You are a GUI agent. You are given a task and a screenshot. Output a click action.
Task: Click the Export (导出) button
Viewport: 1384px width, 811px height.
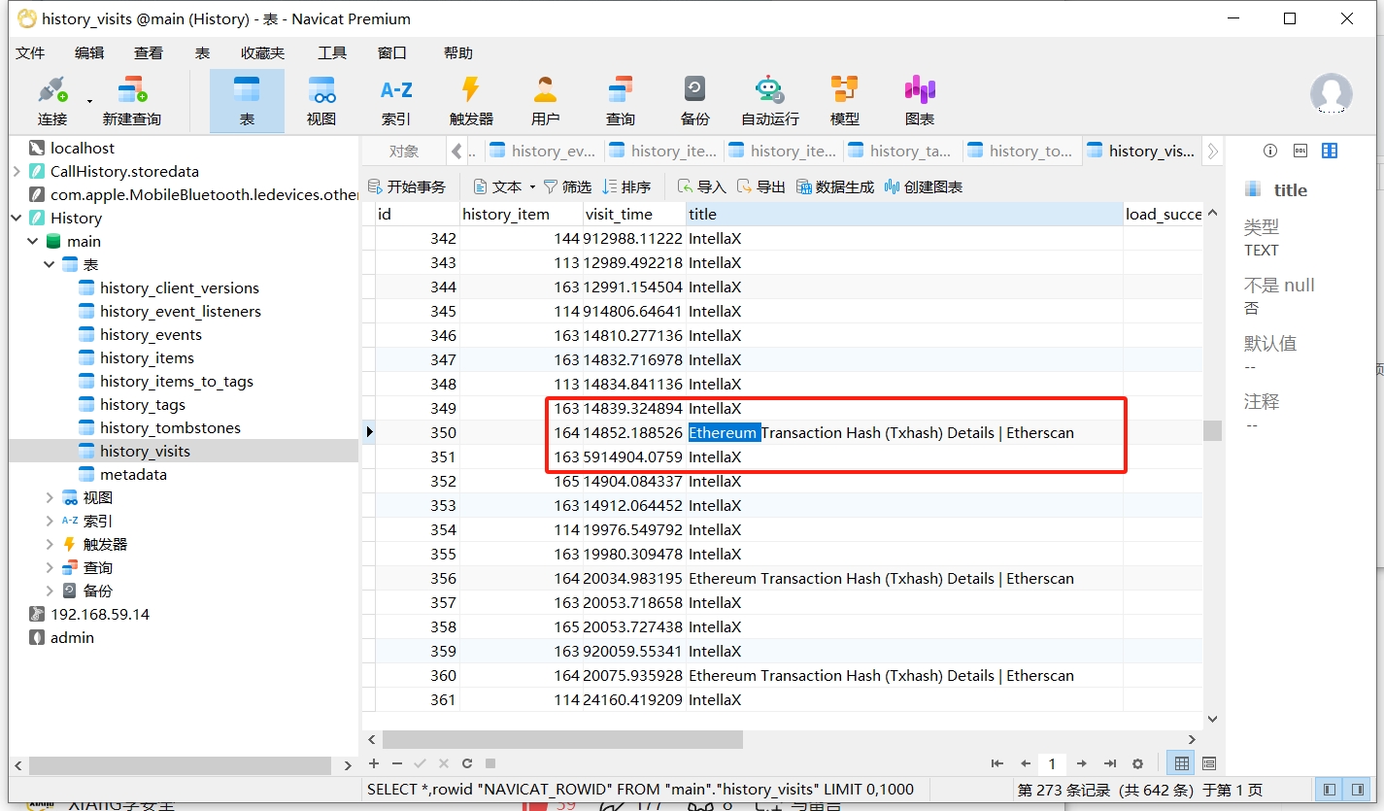coord(760,186)
